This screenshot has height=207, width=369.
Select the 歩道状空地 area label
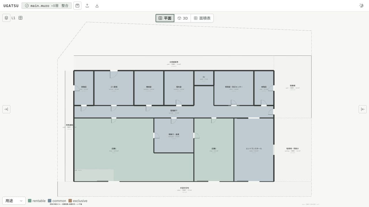click(184, 188)
